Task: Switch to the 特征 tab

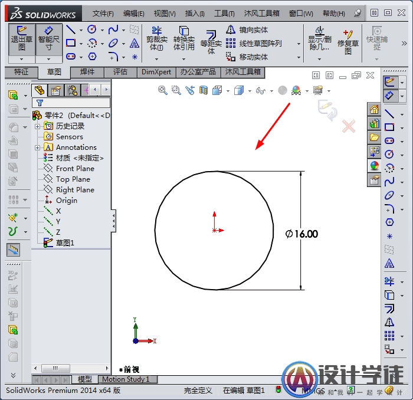Action: 21,72
